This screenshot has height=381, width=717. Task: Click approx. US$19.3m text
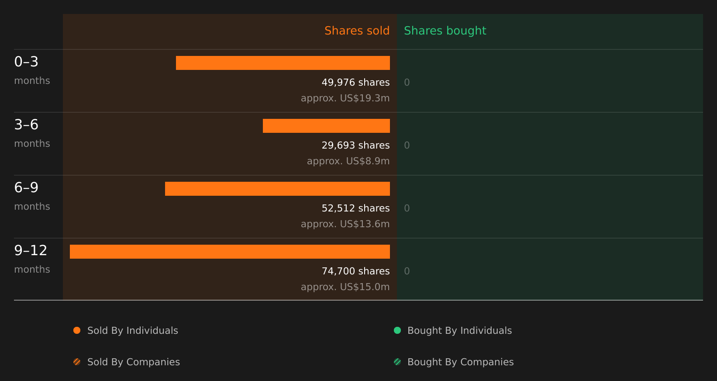345,98
